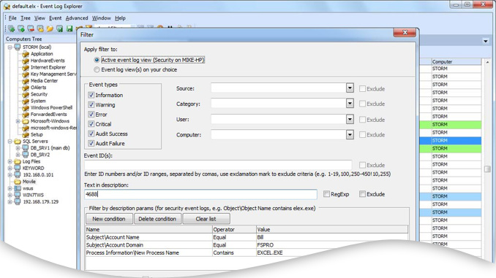Click the Log Files folder icon
The height and width of the screenshot is (278, 496).
[18, 161]
